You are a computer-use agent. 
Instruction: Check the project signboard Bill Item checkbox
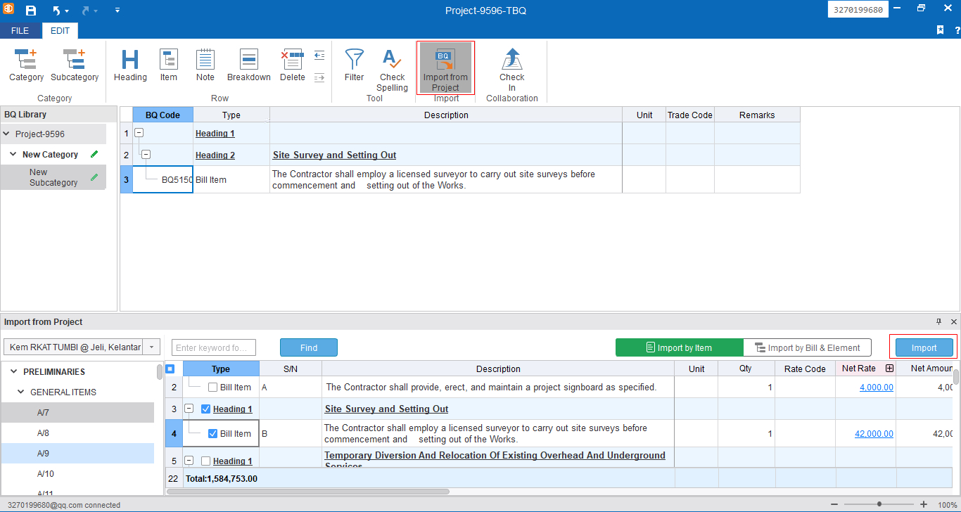[213, 388]
